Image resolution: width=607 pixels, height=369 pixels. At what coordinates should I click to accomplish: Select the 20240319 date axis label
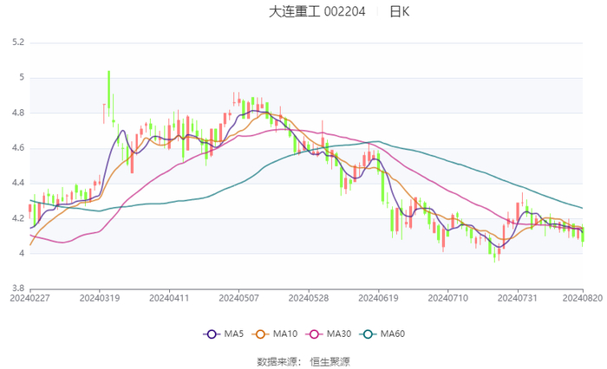click(x=100, y=298)
